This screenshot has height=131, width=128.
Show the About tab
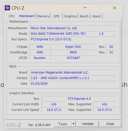(x=96, y=16)
